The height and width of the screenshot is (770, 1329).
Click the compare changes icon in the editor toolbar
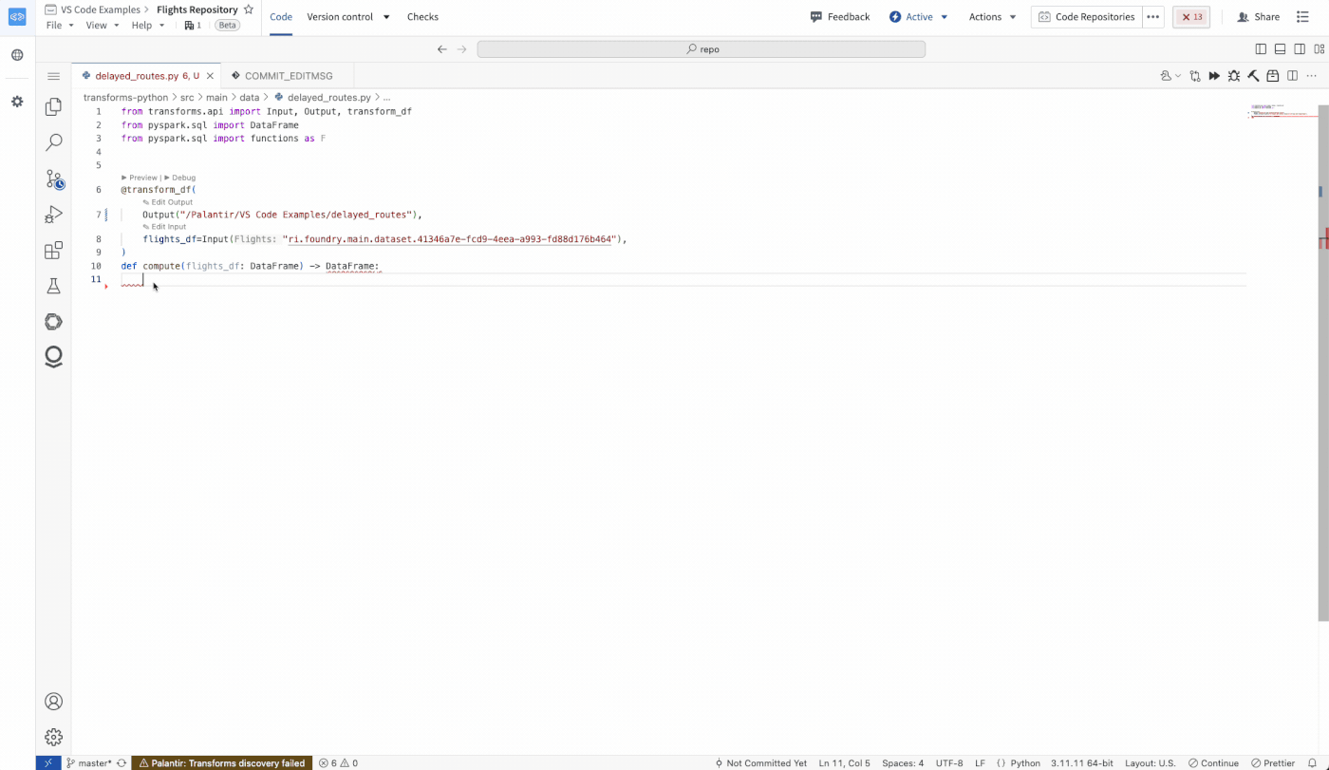point(1195,76)
